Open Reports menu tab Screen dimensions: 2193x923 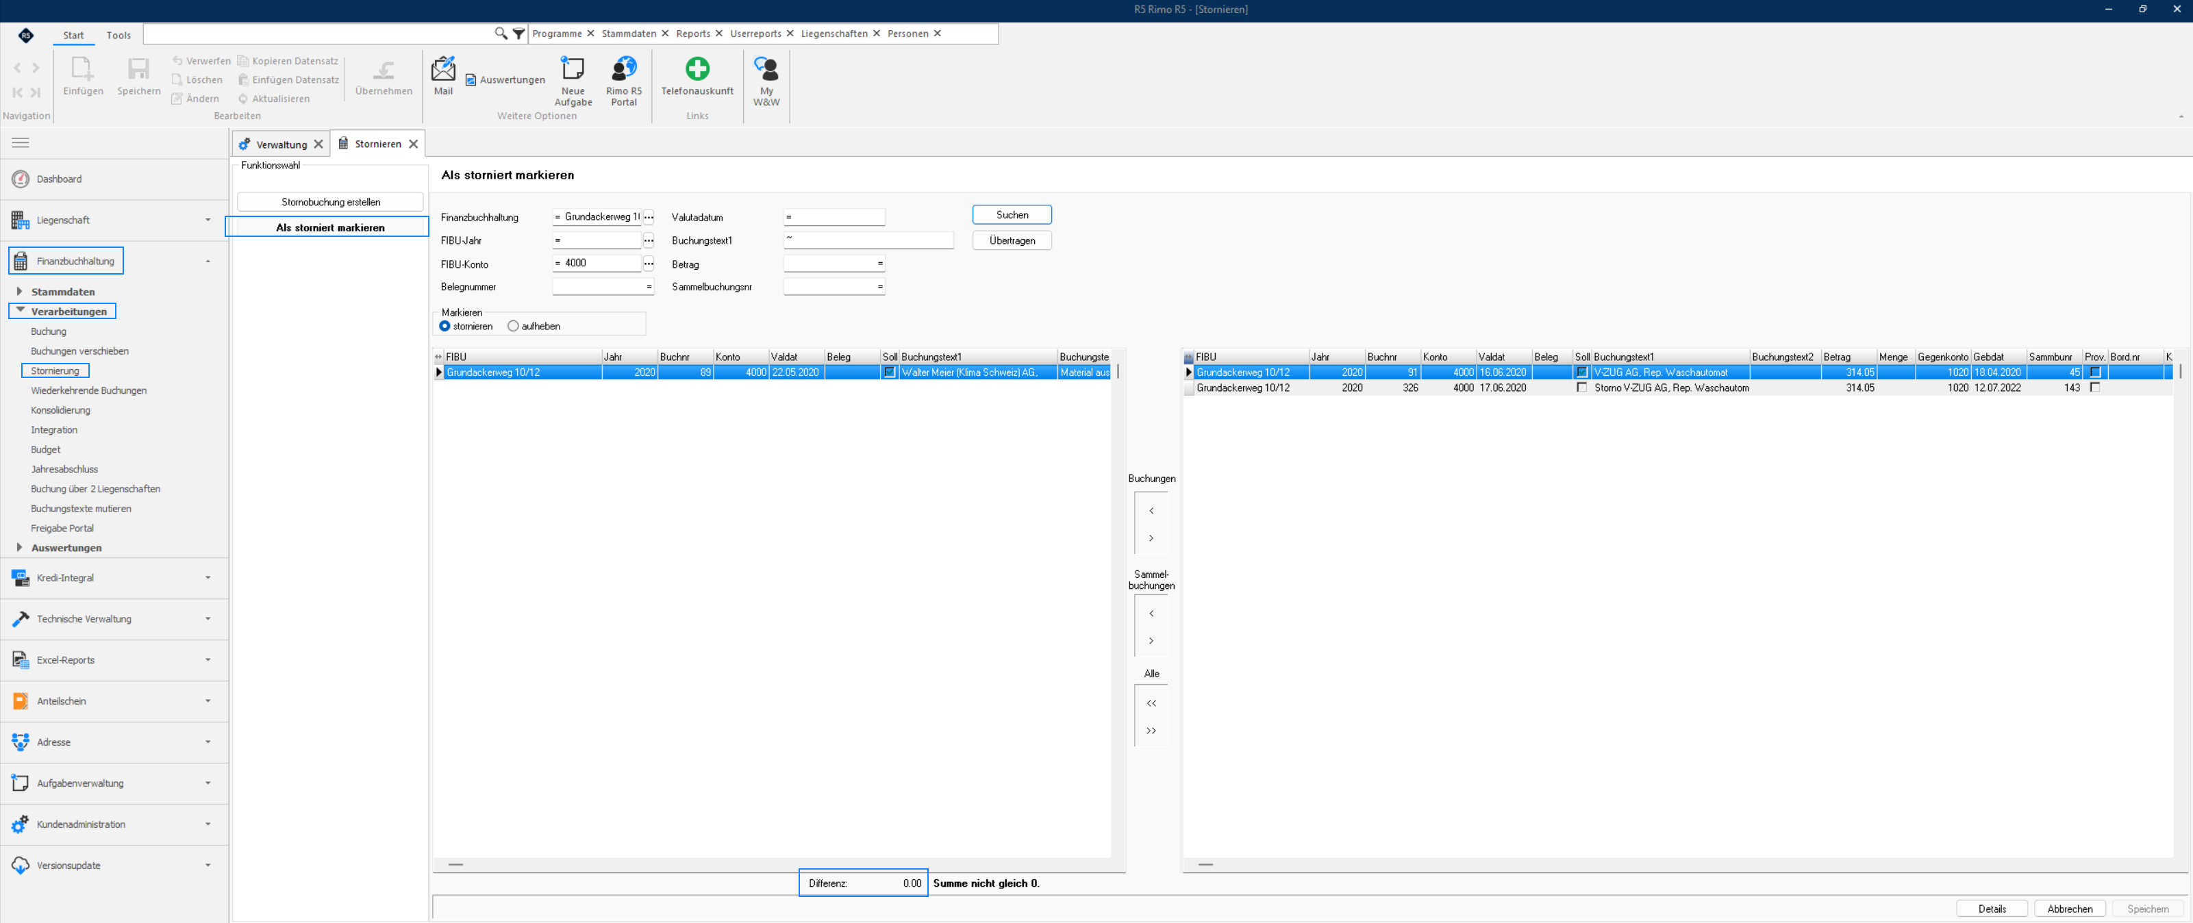693,33
